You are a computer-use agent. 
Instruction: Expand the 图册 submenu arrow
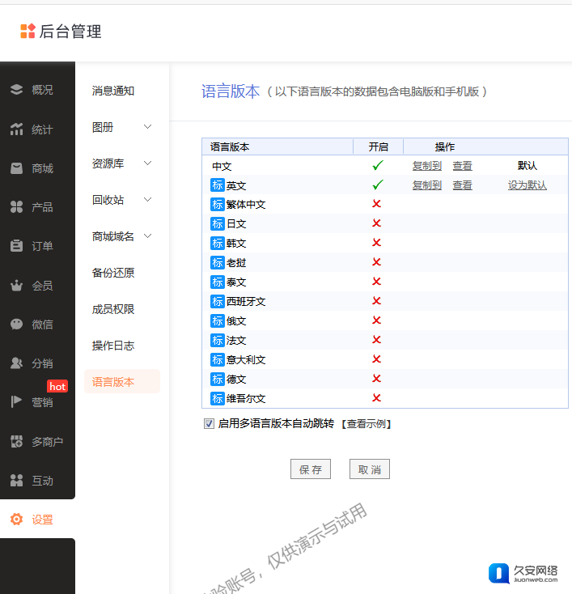147,127
